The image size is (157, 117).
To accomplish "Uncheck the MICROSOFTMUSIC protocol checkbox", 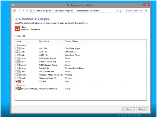I will pyautogui.click(x=17, y=88).
